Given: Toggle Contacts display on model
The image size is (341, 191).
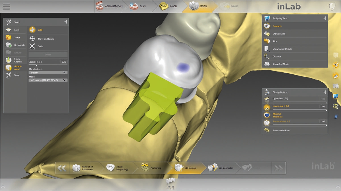Looking at the screenshot, I should [x=267, y=26].
